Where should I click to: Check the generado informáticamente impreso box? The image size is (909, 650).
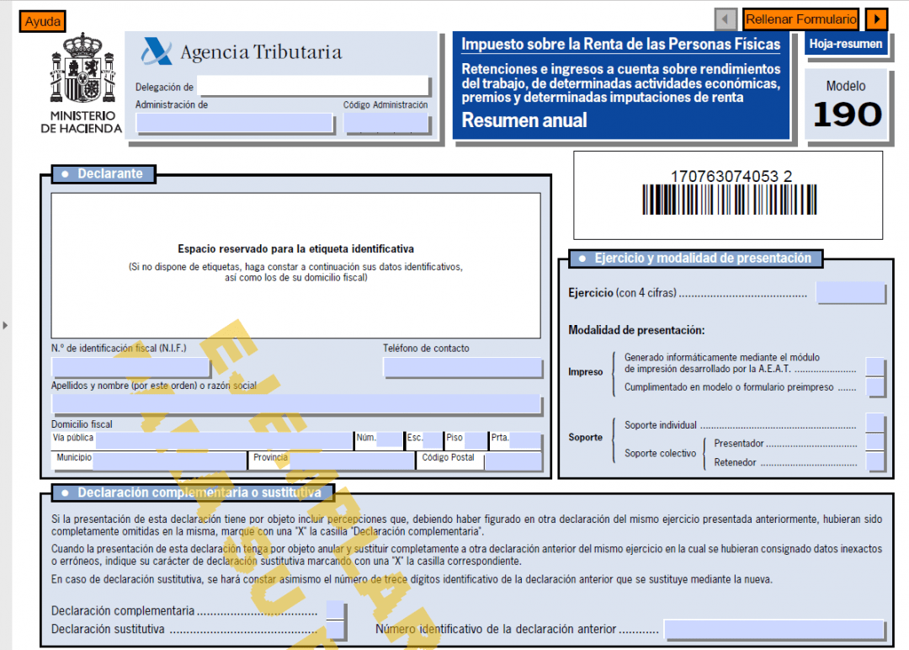[x=875, y=368]
